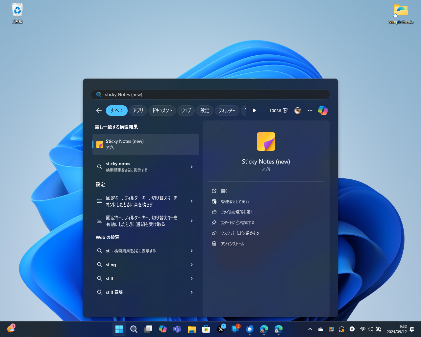Expand arrow next to 'still' suggestion
421x337 pixels.
[x=191, y=278]
